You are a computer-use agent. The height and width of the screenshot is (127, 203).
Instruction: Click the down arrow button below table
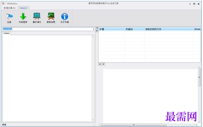pyautogui.click(x=104, y=64)
